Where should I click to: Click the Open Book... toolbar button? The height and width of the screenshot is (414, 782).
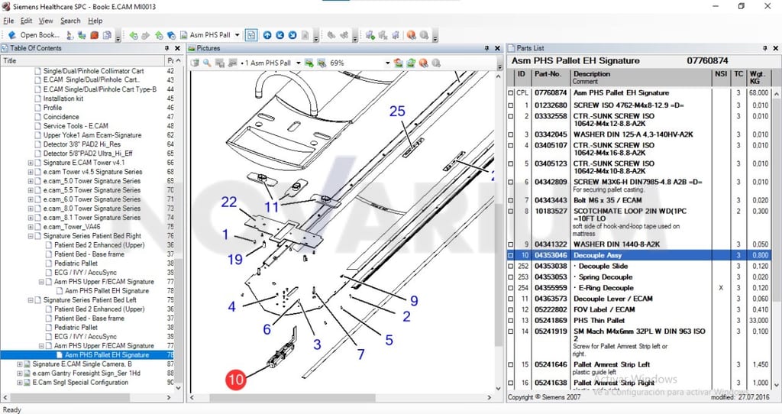click(x=34, y=35)
